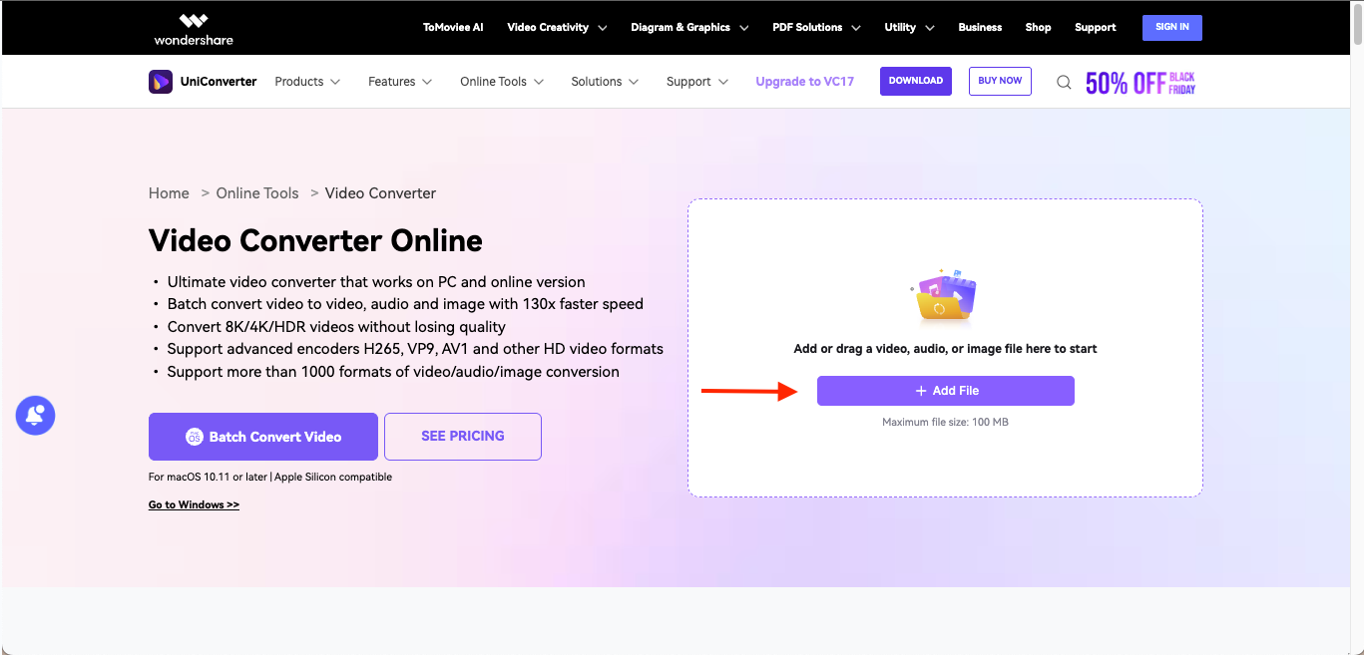Open search with the magnifying glass icon

coord(1064,82)
